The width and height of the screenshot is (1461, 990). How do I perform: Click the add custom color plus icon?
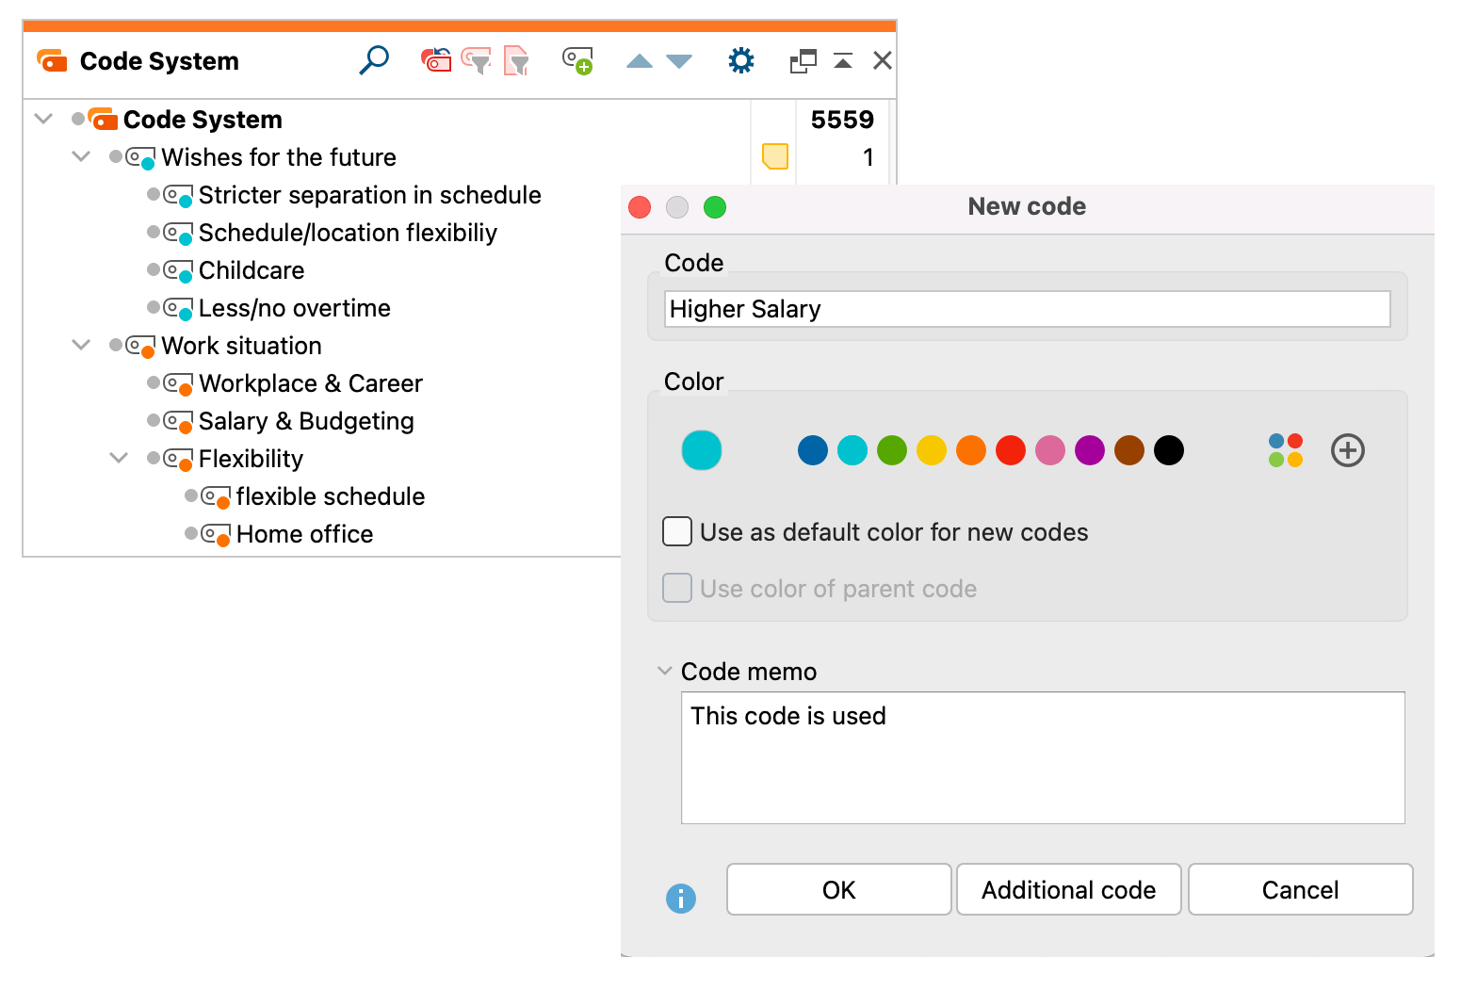(1347, 450)
